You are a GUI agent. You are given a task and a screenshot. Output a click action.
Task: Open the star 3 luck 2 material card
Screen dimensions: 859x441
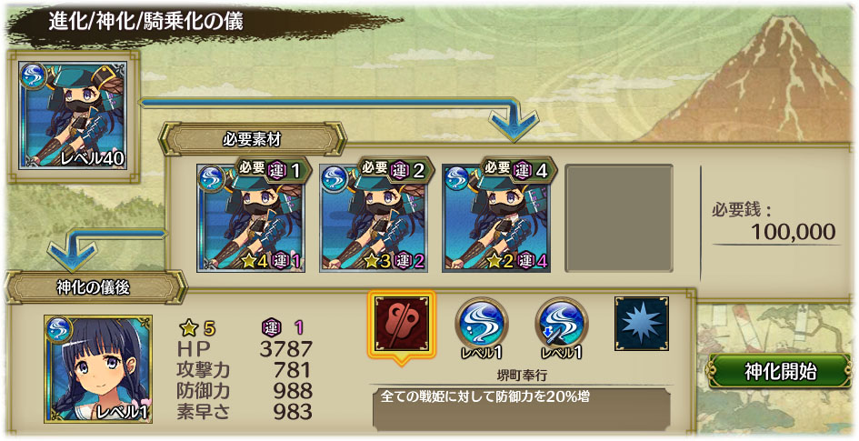click(x=374, y=217)
